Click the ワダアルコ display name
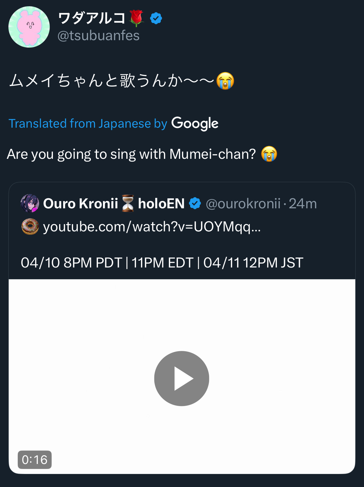Viewport: 364px width, 487px height. (x=91, y=18)
